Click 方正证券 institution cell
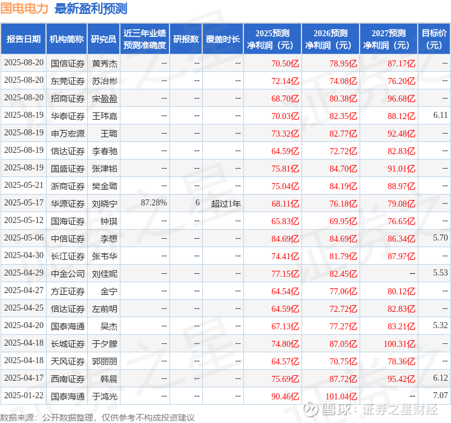The height and width of the screenshot is (423, 451). point(68,291)
